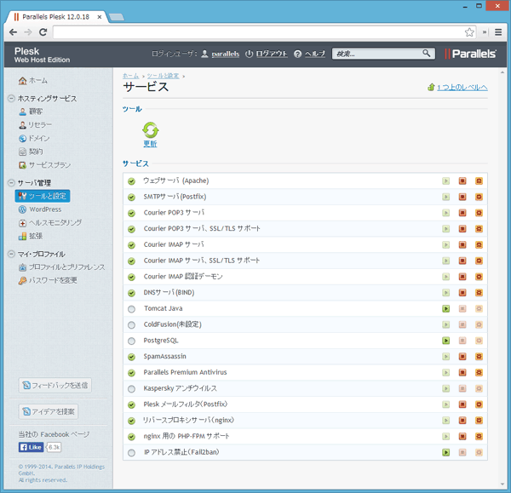Viewport: 511px width, 493px height.
Task: Select ツールと設定 in the sidebar
Action: [43, 196]
